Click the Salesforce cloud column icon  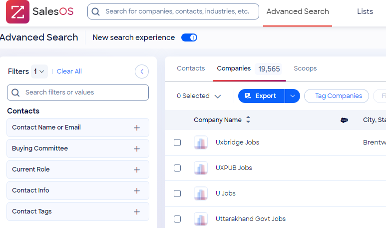344,120
